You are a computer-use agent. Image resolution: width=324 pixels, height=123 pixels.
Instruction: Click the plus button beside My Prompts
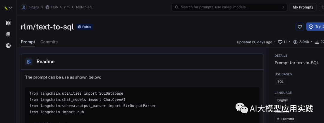point(322,7)
